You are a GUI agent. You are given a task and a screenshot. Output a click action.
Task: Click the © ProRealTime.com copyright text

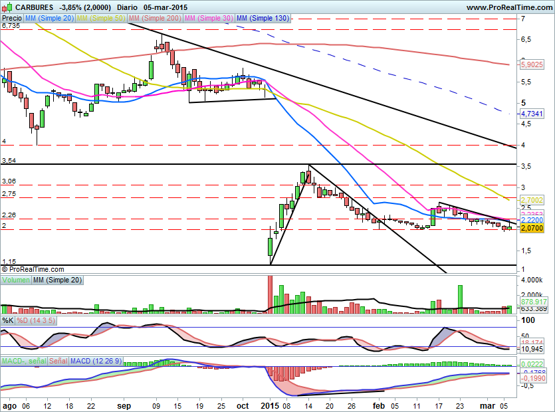point(33,269)
